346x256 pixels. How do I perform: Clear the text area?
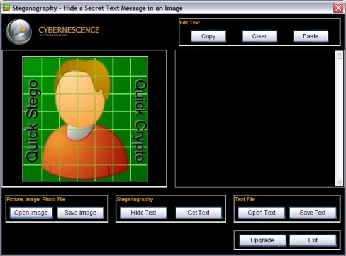coord(259,36)
